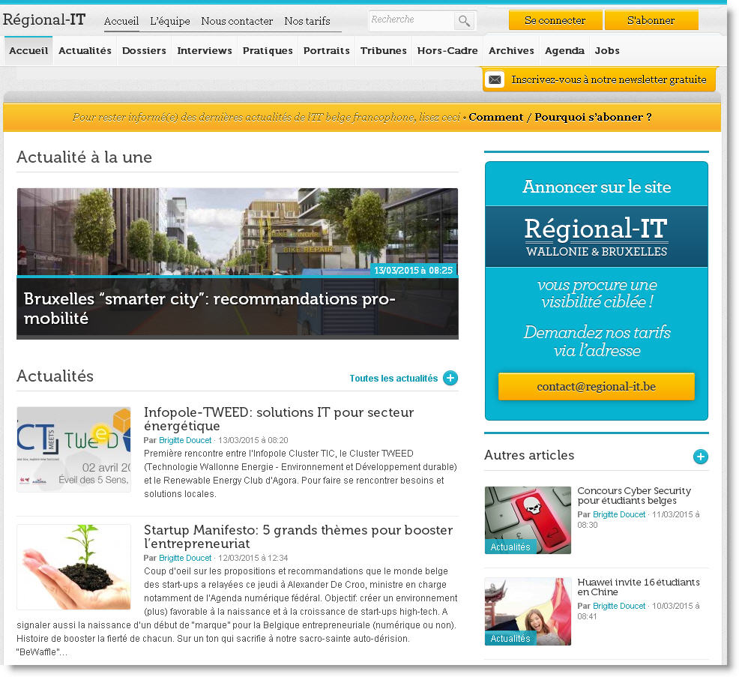
Task: Click inside the Recherche search field
Action: (x=412, y=20)
